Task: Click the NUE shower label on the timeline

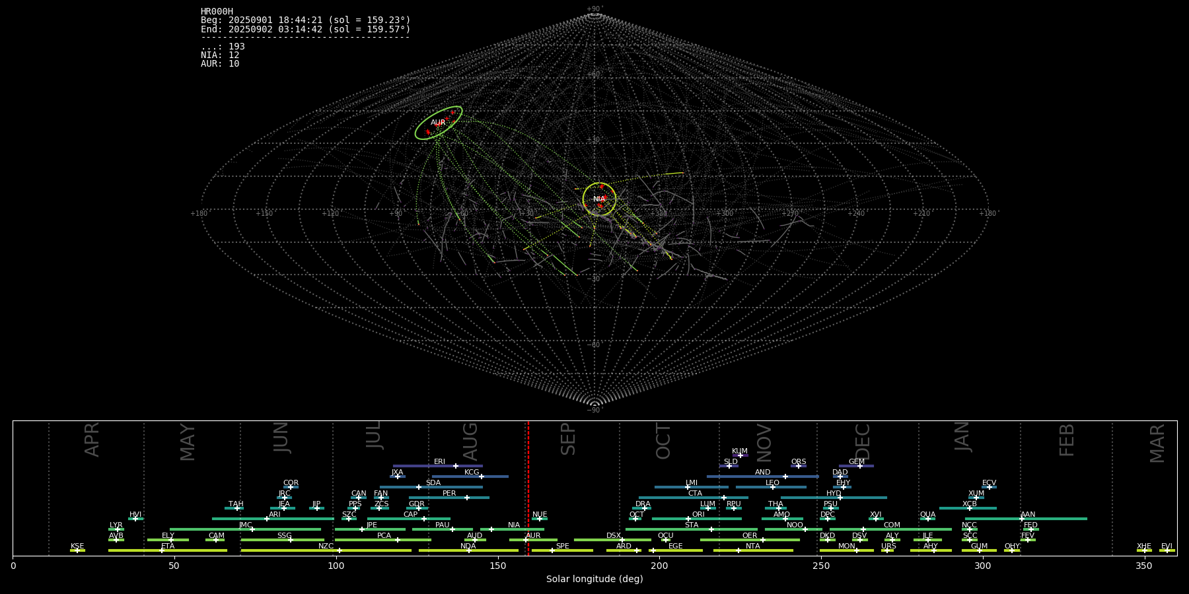Action: point(540,514)
